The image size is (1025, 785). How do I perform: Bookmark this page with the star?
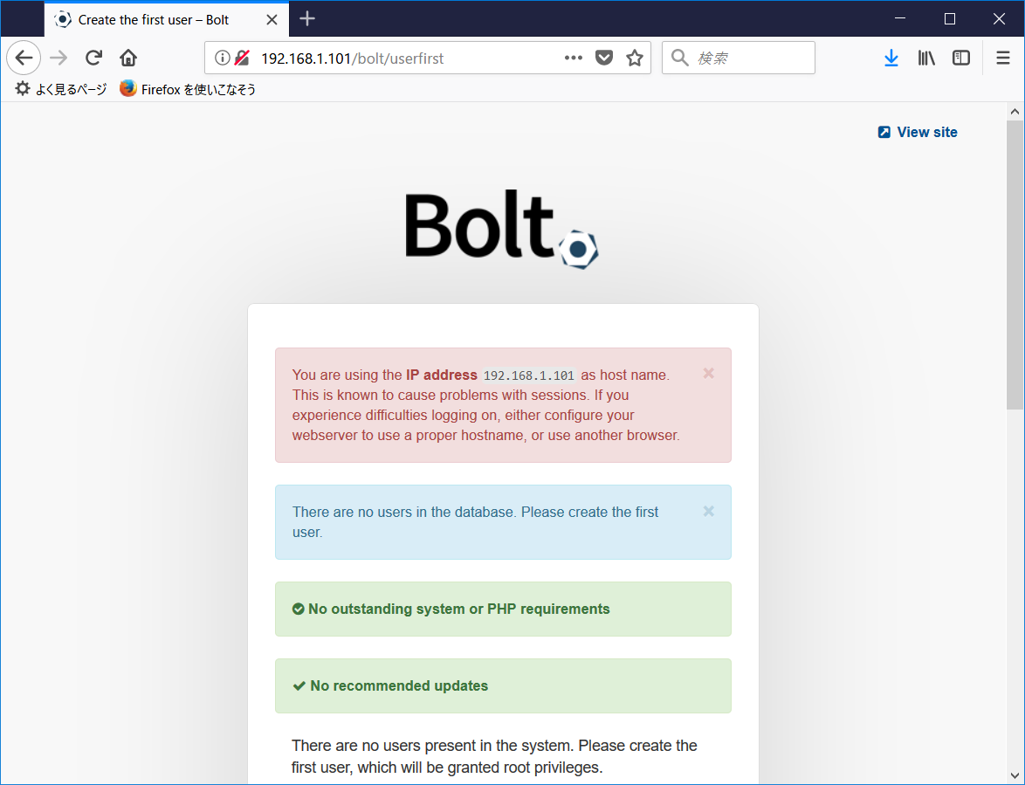(x=634, y=57)
